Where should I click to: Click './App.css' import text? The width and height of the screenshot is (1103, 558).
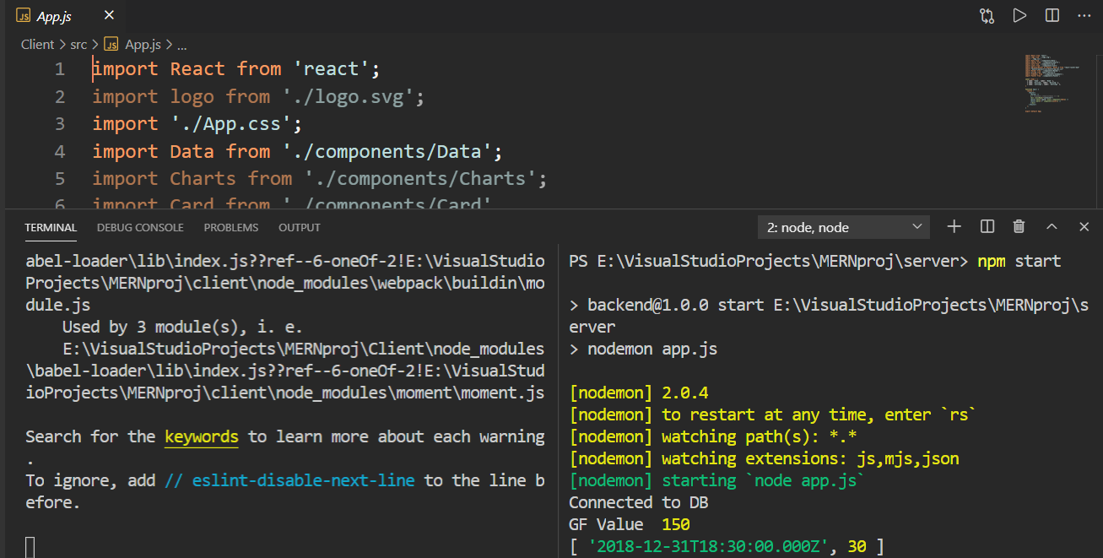click(231, 124)
